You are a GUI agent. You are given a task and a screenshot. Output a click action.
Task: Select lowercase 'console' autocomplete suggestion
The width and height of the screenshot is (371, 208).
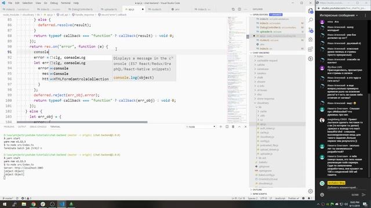(x=81, y=68)
